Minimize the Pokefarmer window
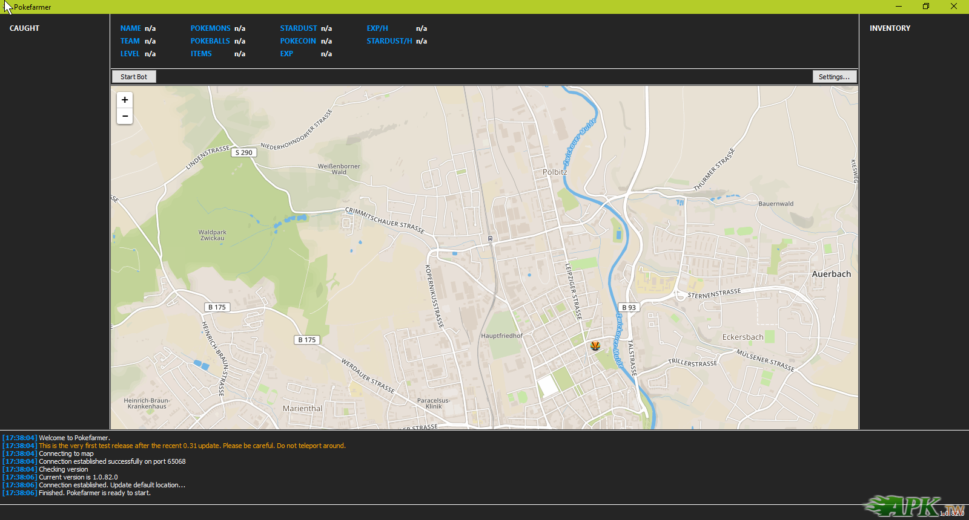969x520 pixels. [899, 7]
